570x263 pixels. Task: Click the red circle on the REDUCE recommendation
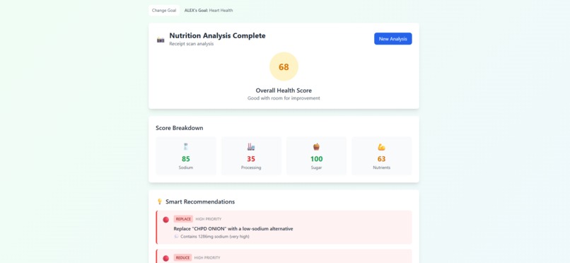165,258
